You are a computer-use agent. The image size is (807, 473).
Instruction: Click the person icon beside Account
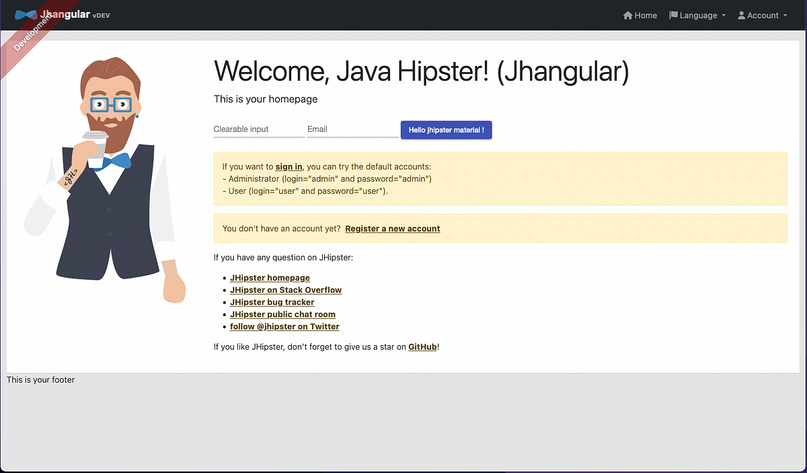pos(742,15)
